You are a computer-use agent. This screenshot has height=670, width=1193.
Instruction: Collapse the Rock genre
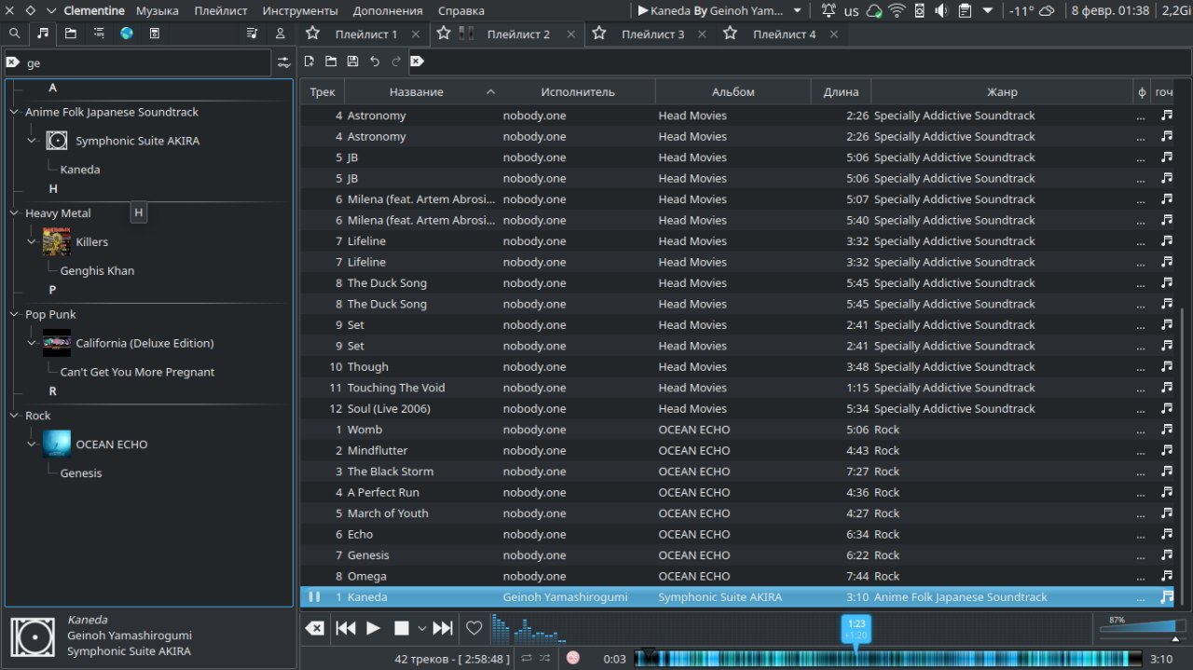14,416
